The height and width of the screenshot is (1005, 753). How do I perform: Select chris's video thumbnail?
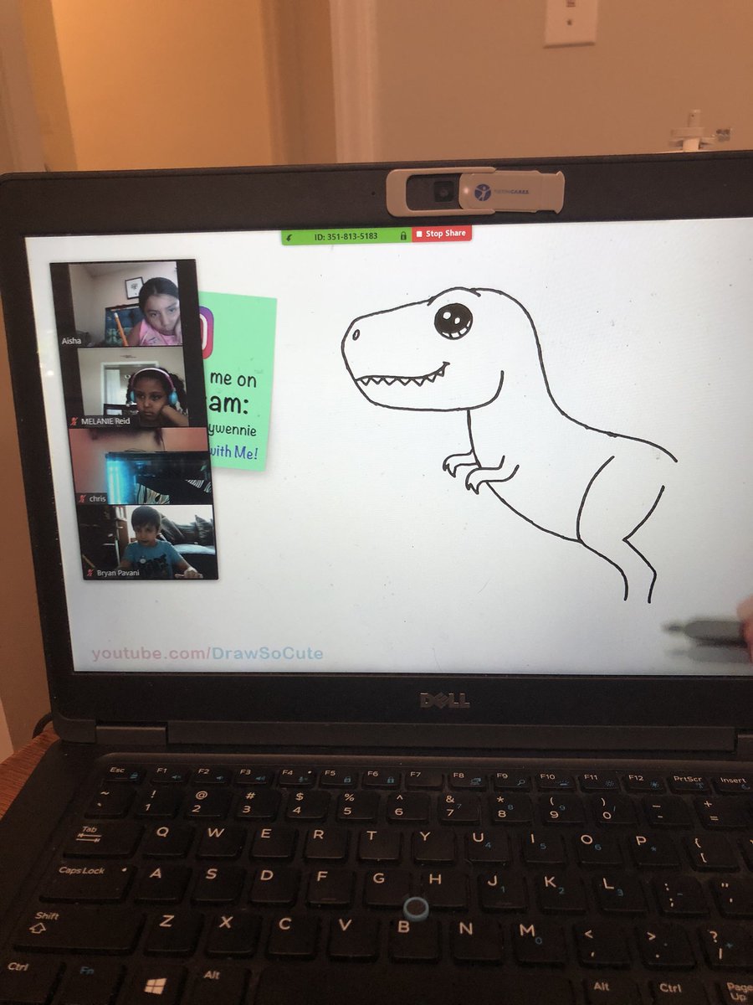(x=141, y=466)
